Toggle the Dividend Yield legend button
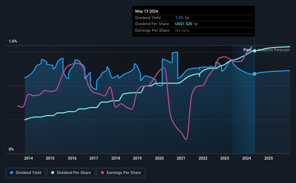Screen dimensions: 296x183 coord(26,173)
